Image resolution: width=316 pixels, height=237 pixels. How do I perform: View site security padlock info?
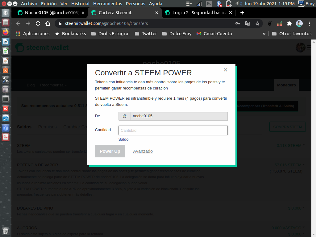point(60,23)
